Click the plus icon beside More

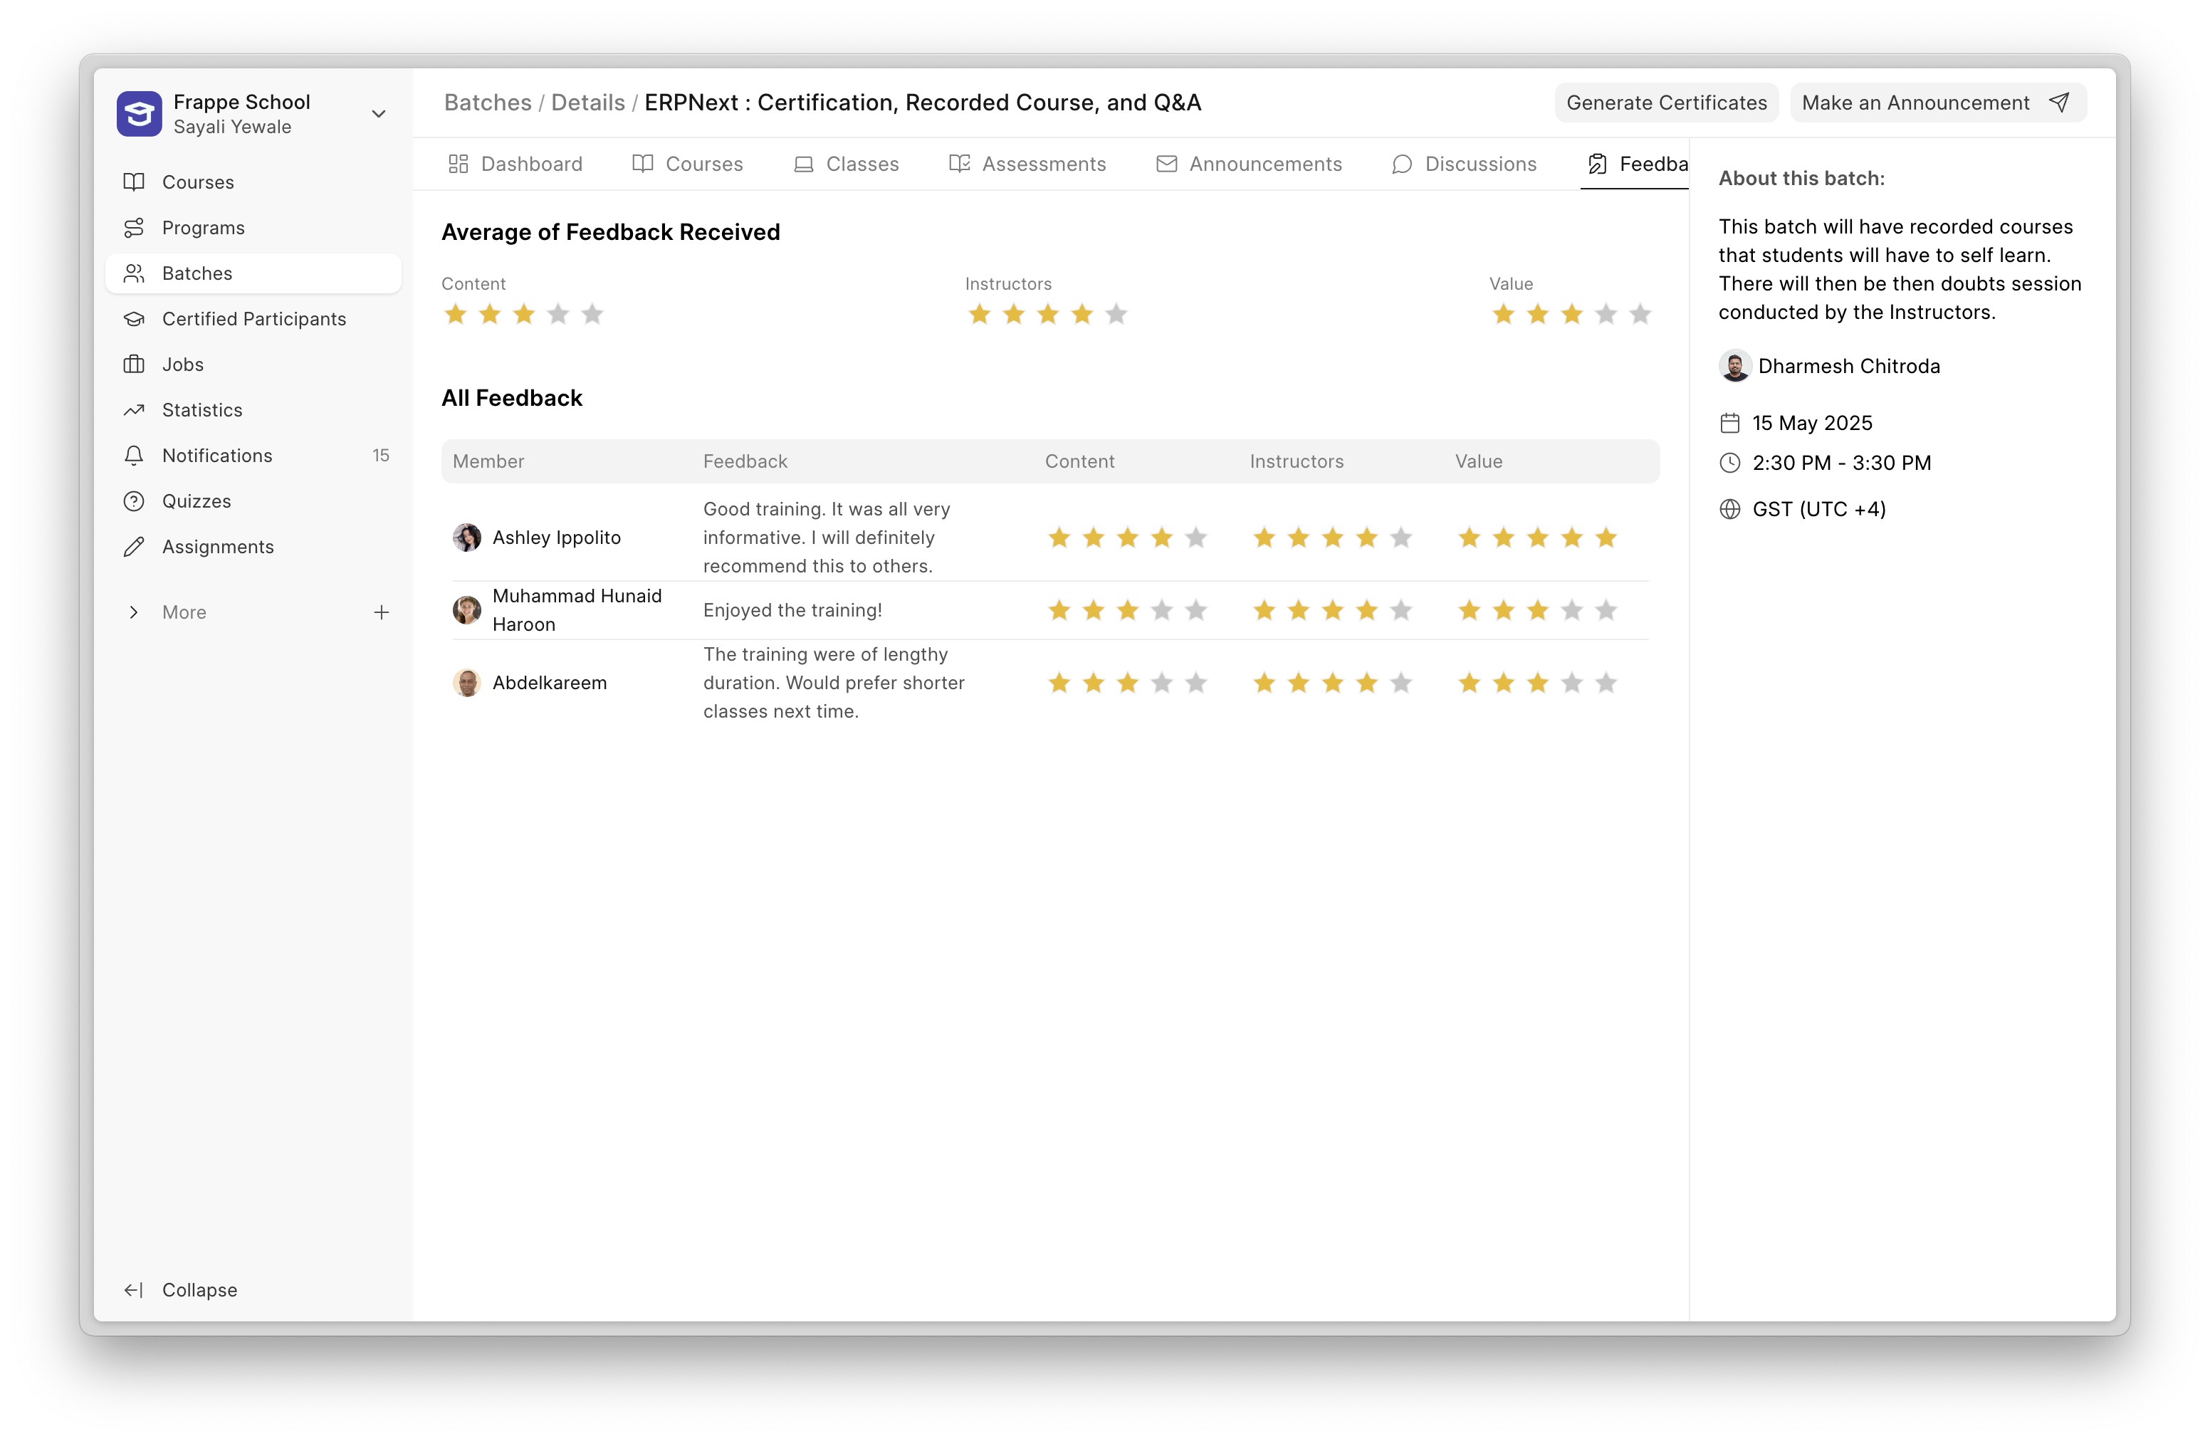click(381, 612)
